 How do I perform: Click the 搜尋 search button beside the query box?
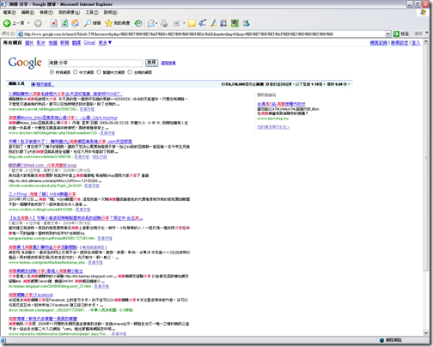(151, 63)
